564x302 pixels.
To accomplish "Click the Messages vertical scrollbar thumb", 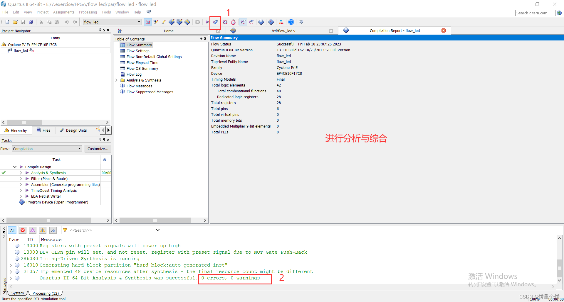I will coord(559,268).
